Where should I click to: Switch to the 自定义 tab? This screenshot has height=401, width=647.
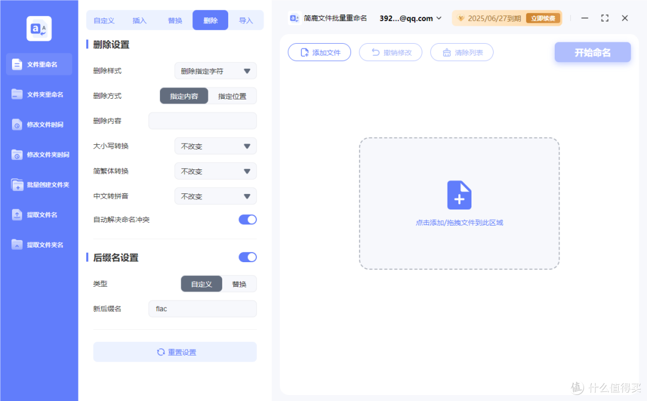coord(104,20)
